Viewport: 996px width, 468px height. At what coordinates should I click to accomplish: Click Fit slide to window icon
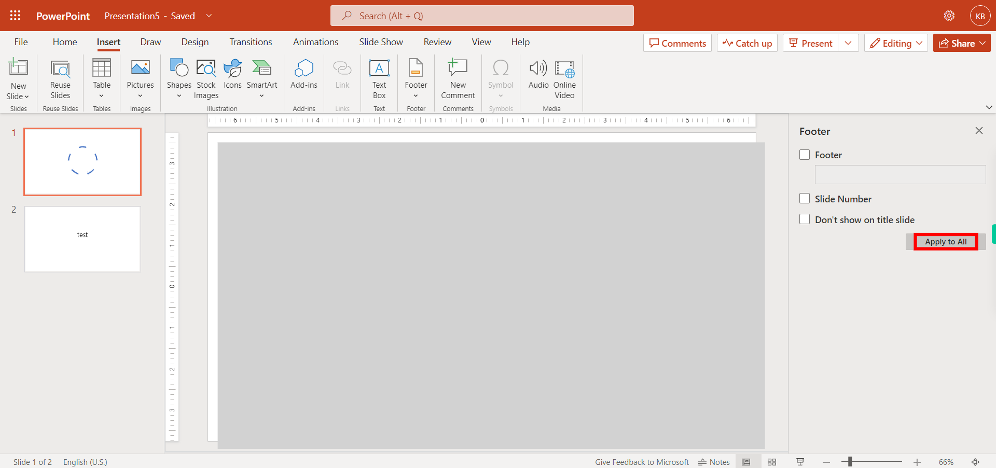coord(975,462)
